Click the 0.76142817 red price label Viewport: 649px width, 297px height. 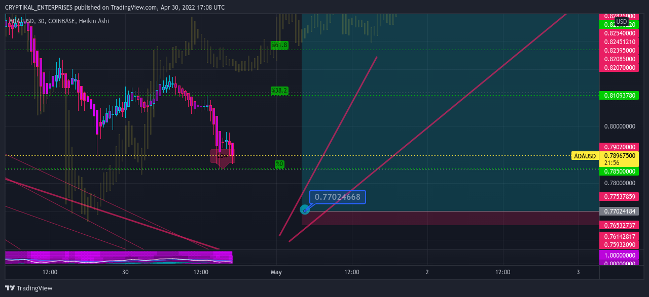[x=620, y=237]
